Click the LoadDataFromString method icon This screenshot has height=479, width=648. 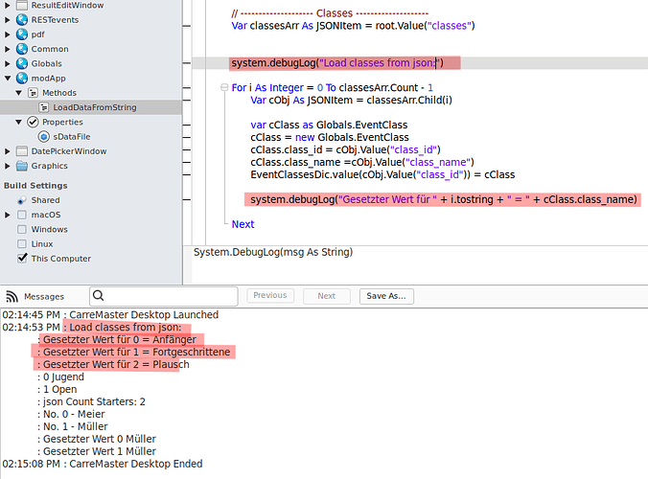[44, 107]
